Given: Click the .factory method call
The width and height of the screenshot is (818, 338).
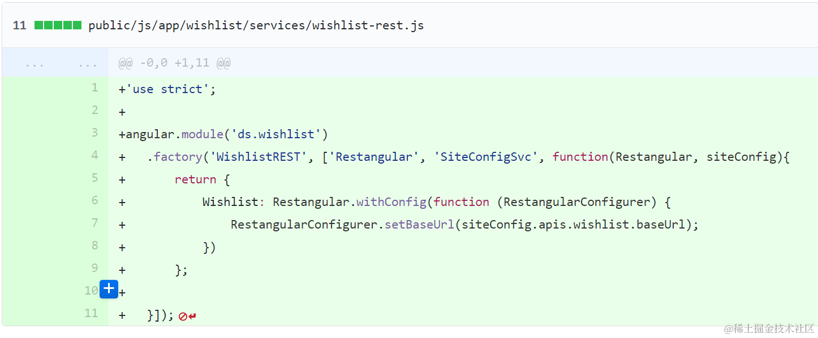Looking at the screenshot, I should (x=174, y=157).
